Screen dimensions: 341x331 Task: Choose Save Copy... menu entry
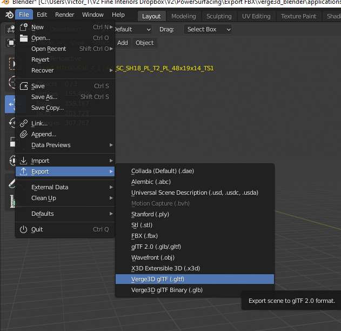coord(65,108)
